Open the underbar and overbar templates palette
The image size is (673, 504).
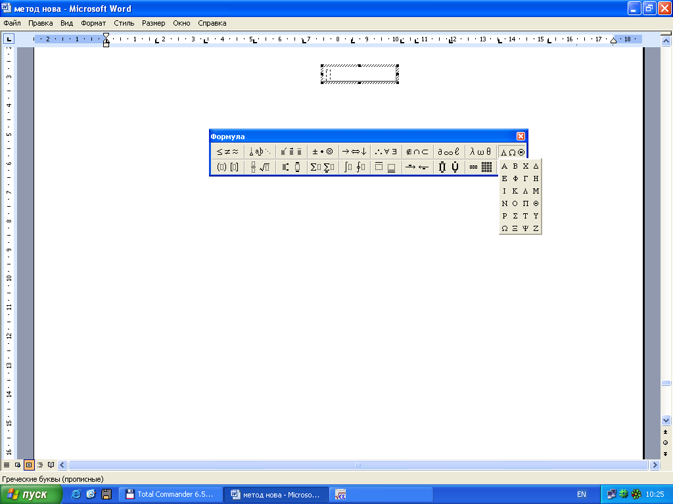pos(385,167)
